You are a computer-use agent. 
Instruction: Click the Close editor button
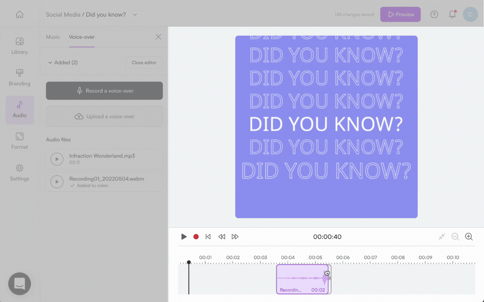[x=144, y=62]
